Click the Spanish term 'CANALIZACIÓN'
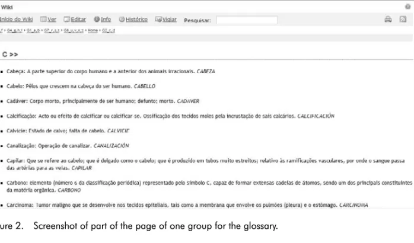 click(x=111, y=146)
